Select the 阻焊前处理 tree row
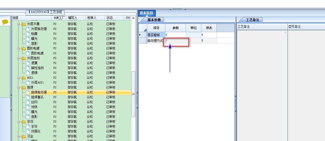 pyautogui.click(x=71, y=92)
